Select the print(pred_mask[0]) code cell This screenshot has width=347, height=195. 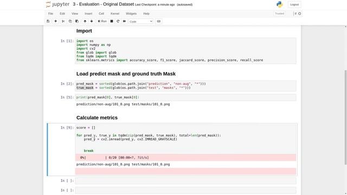coord(185,97)
